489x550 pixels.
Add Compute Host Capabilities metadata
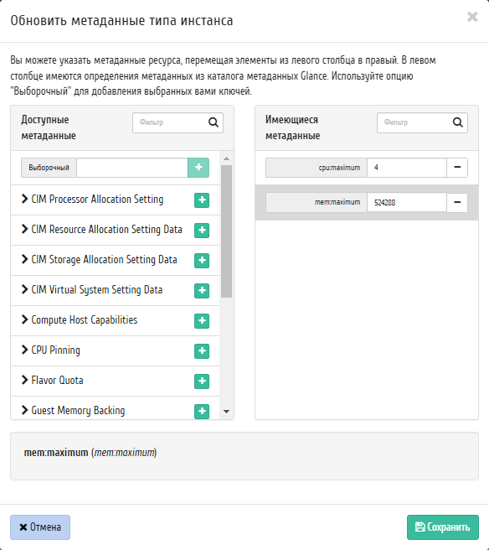point(202,320)
